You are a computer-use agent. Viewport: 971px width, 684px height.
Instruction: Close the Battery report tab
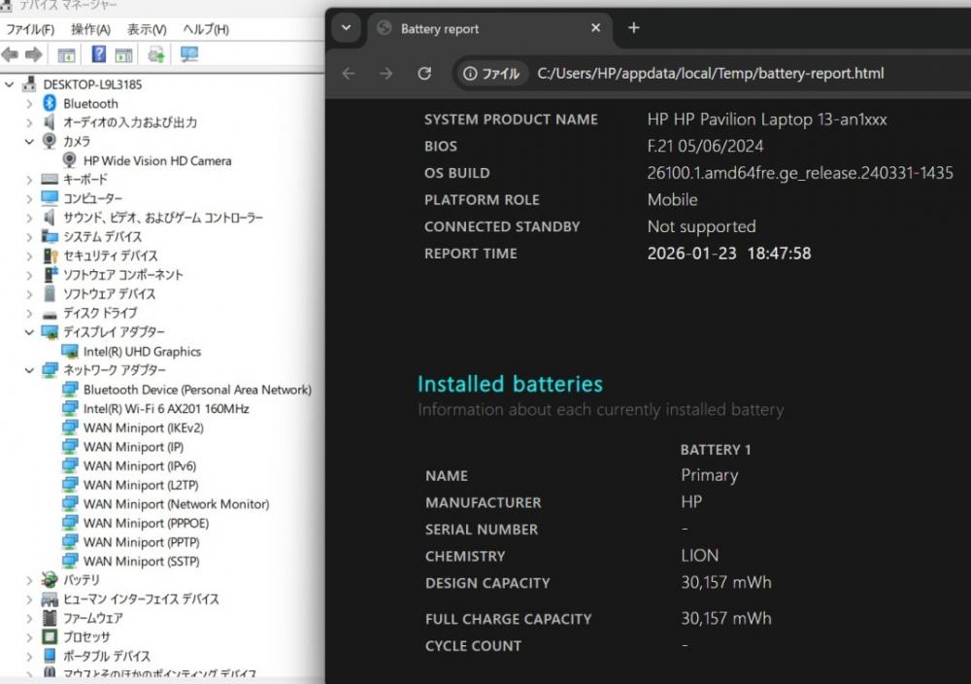(596, 28)
